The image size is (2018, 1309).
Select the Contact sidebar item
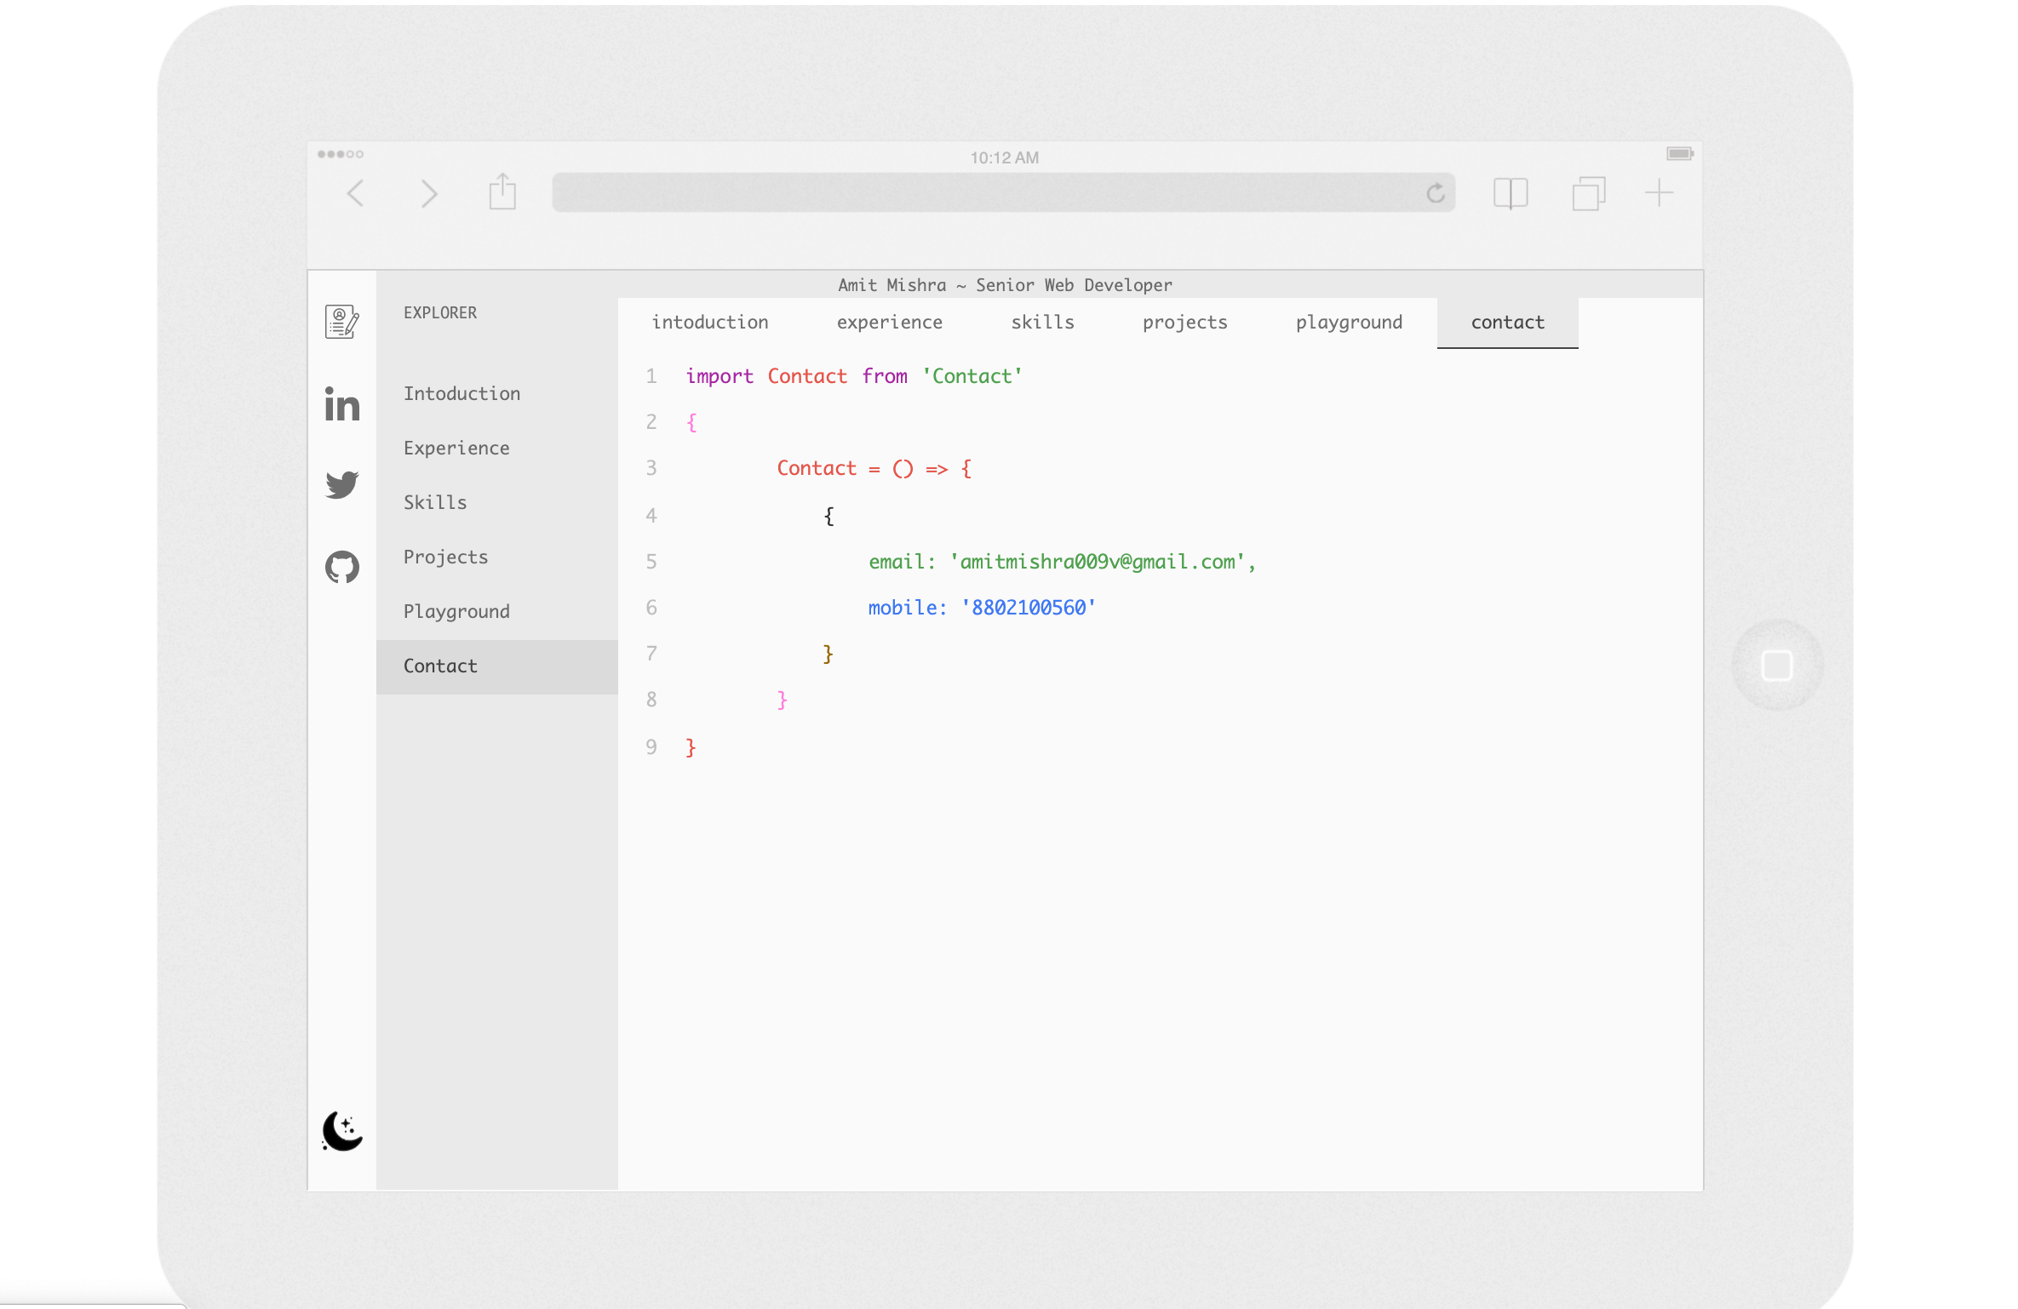tap(441, 665)
